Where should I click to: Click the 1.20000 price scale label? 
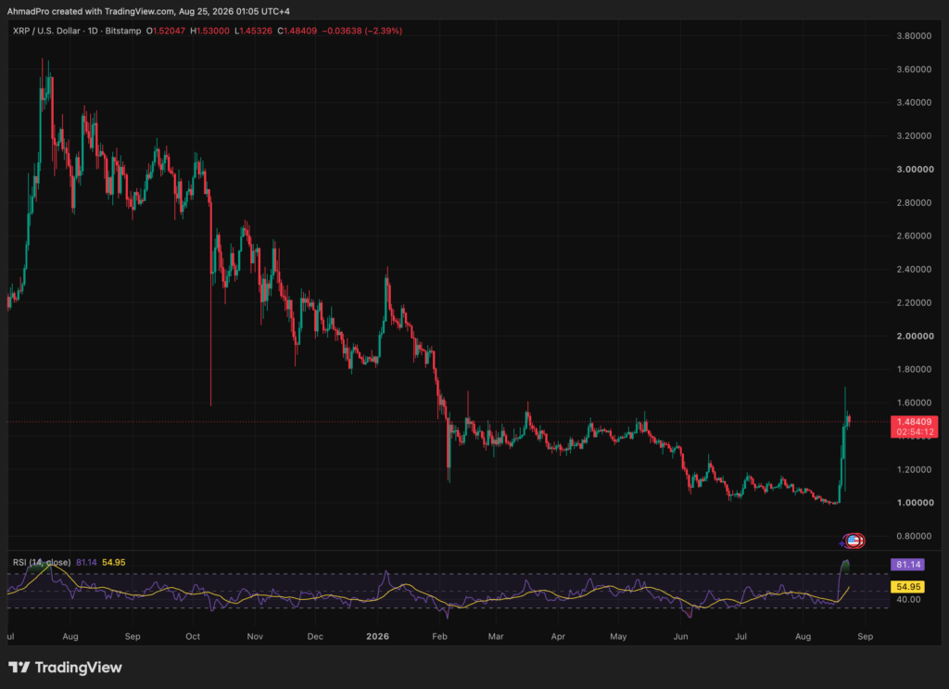[x=914, y=469]
